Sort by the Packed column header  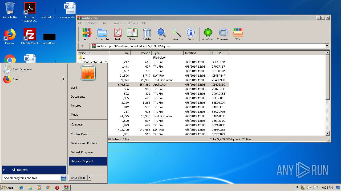[x=141, y=53]
